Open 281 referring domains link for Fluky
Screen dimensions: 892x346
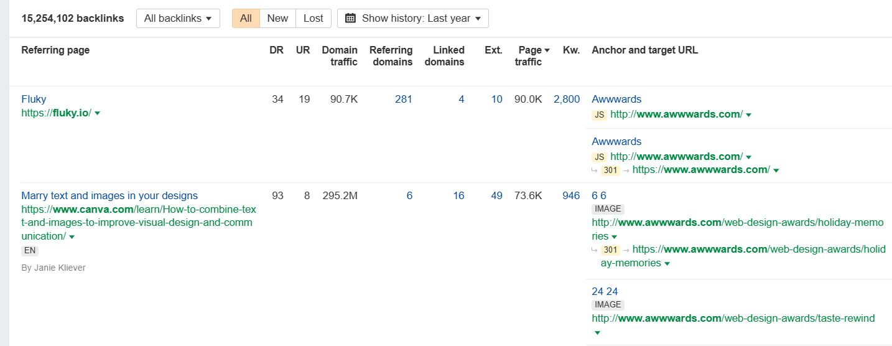tap(404, 99)
